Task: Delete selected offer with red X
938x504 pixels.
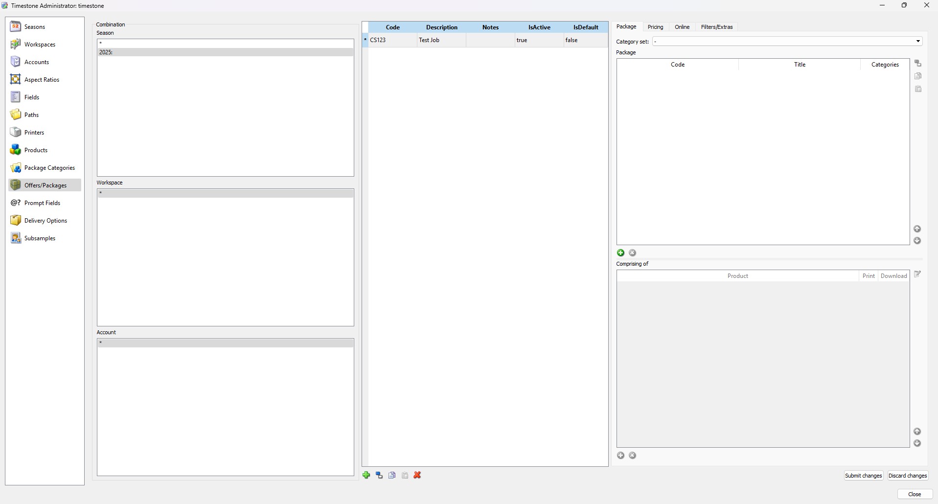Action: pyautogui.click(x=417, y=475)
